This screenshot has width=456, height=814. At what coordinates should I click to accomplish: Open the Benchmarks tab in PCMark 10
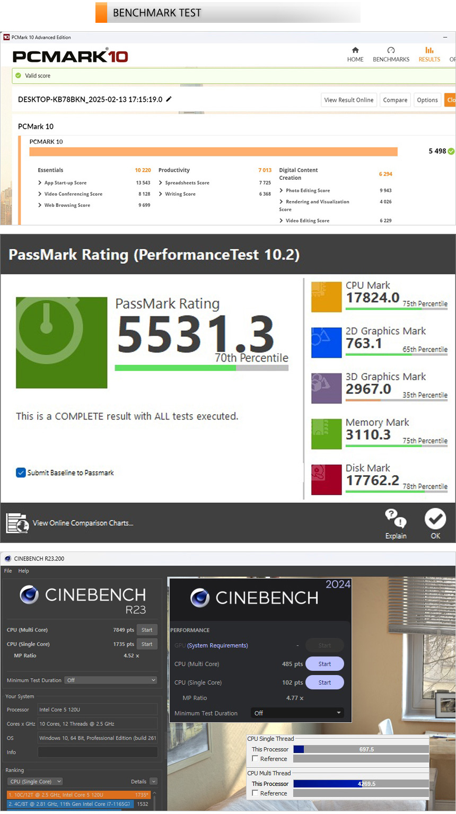click(x=391, y=55)
